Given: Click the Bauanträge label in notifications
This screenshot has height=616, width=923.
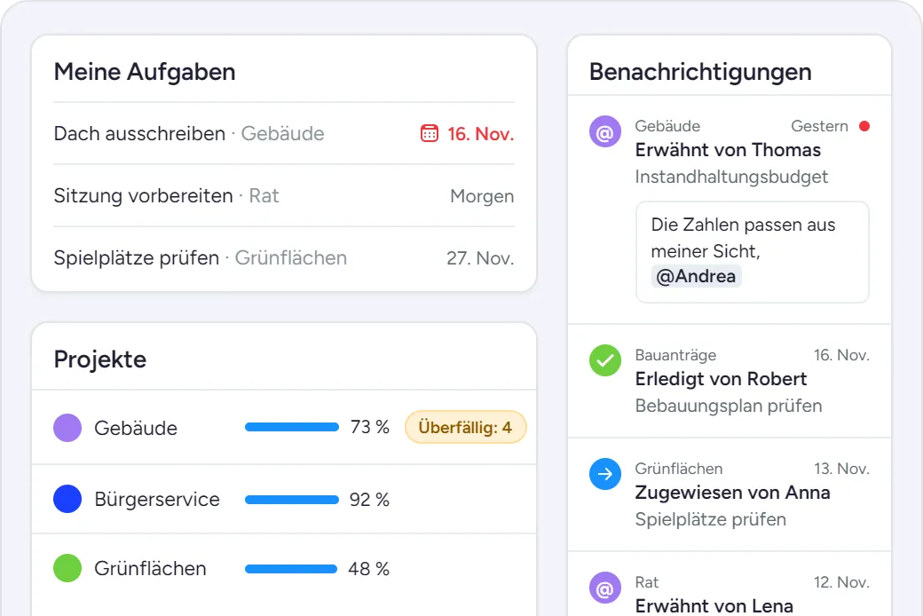Looking at the screenshot, I should [x=675, y=355].
